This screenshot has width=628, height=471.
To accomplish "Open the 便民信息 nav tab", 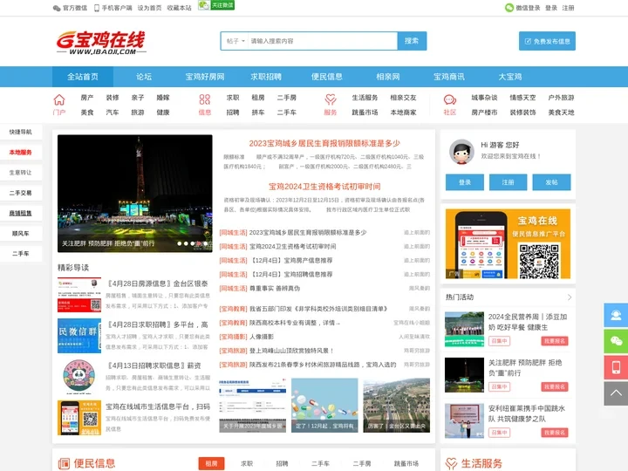I will [327, 77].
